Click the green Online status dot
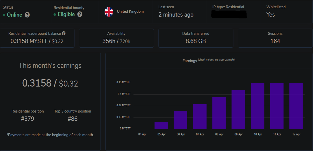313x151 pixels. [x=4, y=15]
